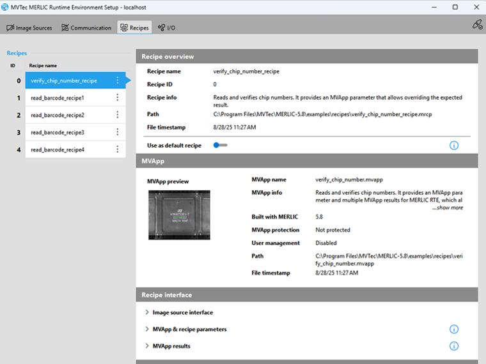This screenshot has height=364, width=486.
Task: Click the MVApp preview chip image
Action: coord(179,215)
